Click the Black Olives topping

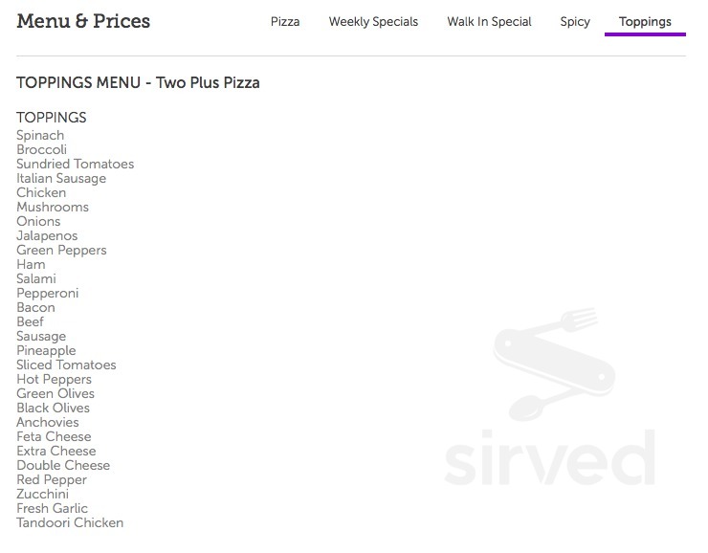click(x=54, y=408)
